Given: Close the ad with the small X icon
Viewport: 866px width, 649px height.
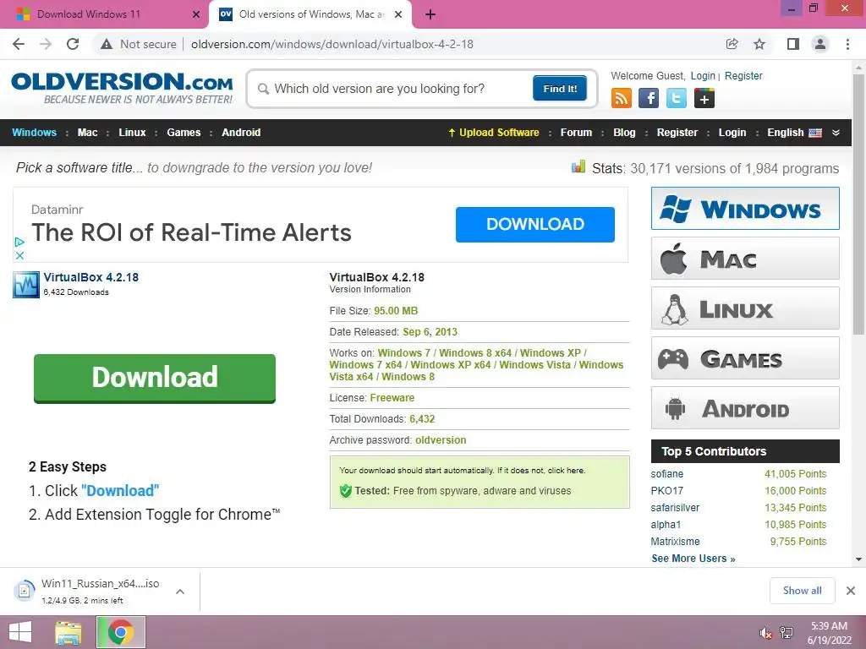Looking at the screenshot, I should 19,255.
